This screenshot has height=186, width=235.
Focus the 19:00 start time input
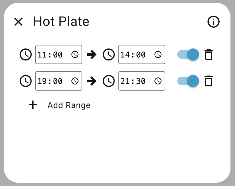(x=50, y=81)
